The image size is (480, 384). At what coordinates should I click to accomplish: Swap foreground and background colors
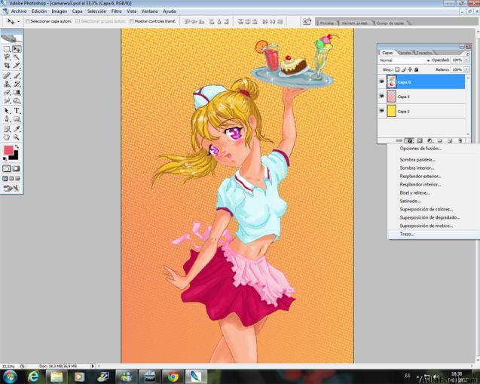[x=17, y=146]
